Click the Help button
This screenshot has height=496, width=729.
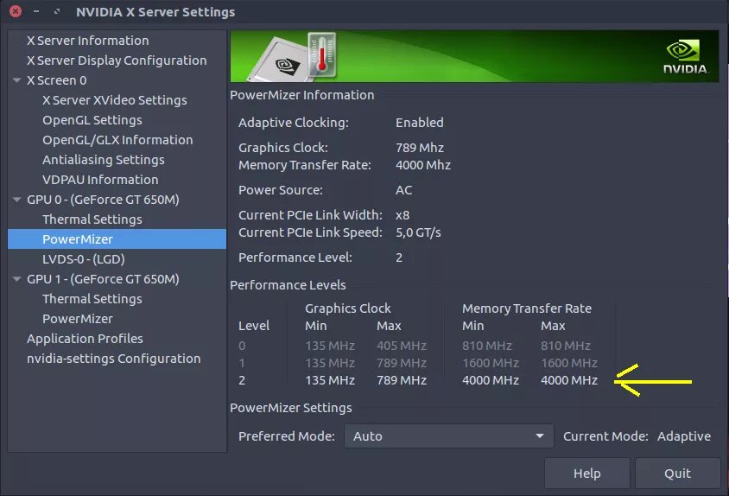587,474
